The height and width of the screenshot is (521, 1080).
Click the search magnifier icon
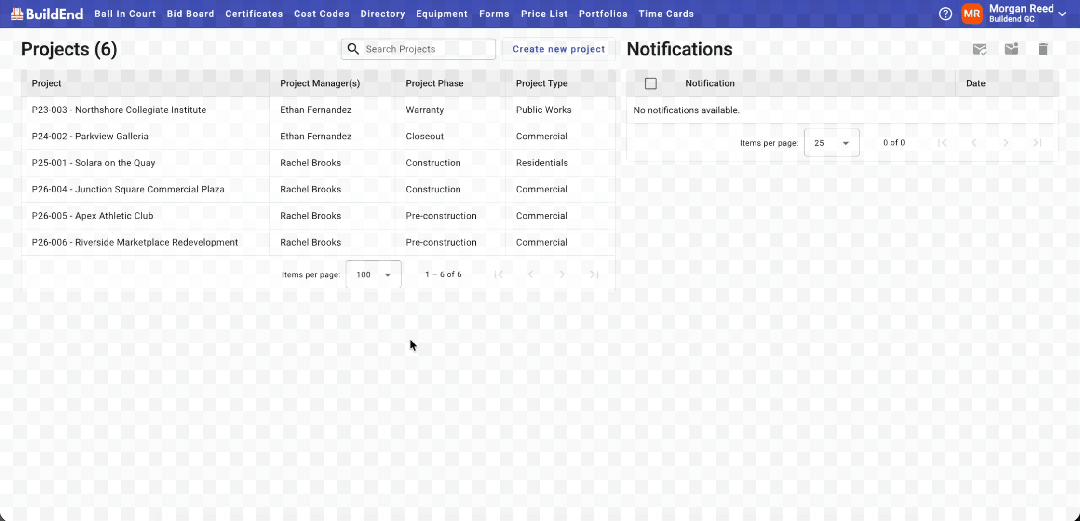tap(353, 49)
